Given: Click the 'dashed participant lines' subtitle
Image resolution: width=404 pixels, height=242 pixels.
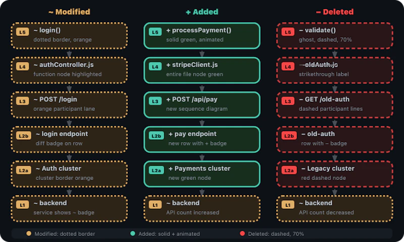Looking at the screenshot, I should 331,109.
